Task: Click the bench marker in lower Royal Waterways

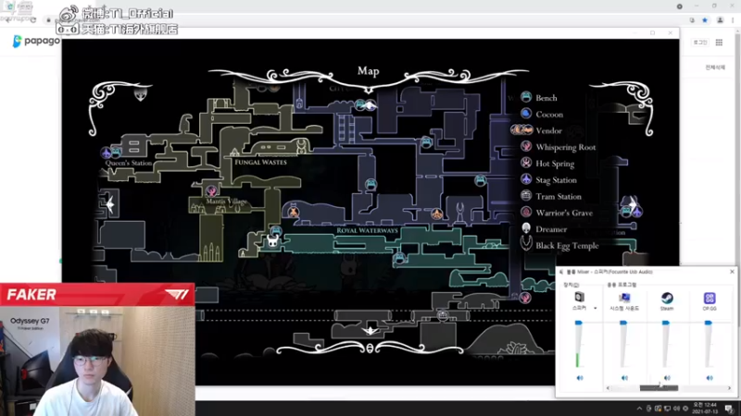Action: pos(399,258)
